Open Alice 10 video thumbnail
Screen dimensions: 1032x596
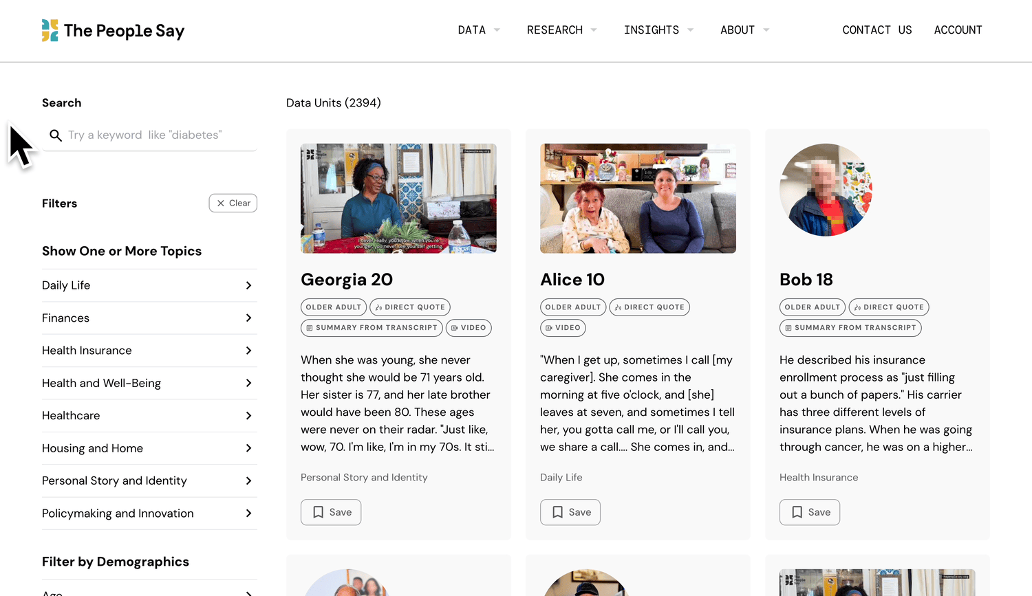(x=638, y=198)
